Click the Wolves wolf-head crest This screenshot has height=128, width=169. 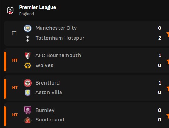(x=28, y=65)
